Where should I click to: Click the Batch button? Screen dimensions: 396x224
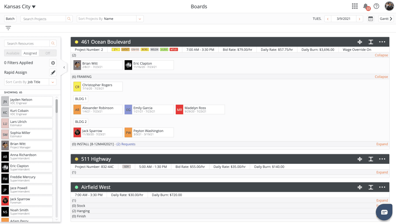click(x=10, y=19)
